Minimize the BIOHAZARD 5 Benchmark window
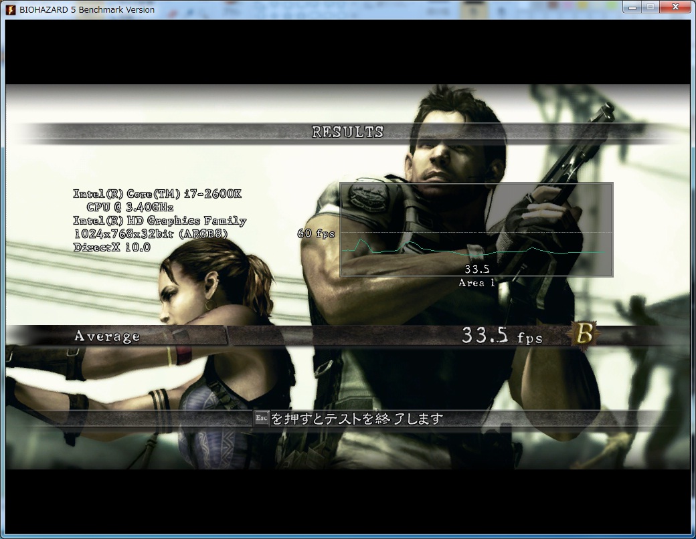This screenshot has width=696, height=539. click(x=632, y=7)
